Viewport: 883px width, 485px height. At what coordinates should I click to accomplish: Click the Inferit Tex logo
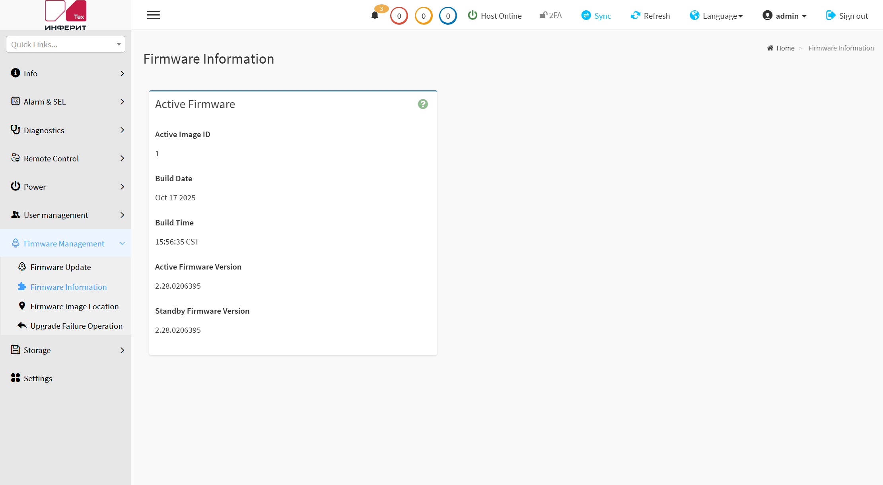[x=66, y=15]
